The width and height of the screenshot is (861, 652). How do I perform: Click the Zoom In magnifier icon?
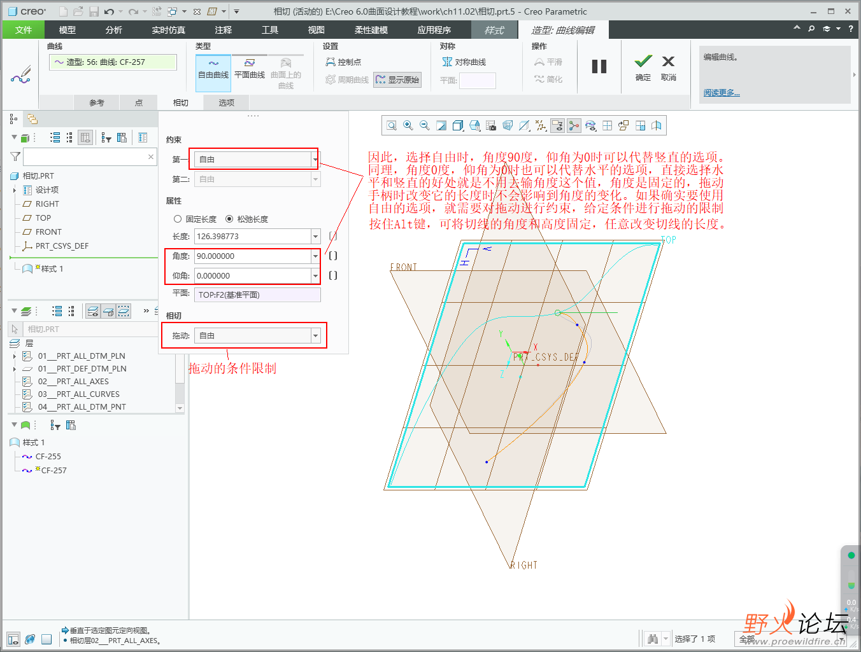click(x=408, y=126)
